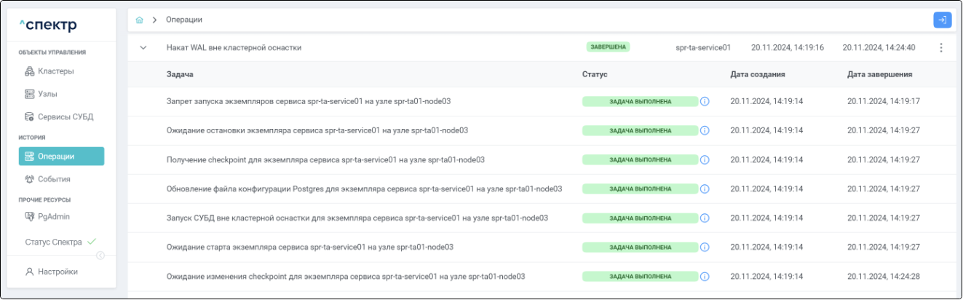This screenshot has width=963, height=300.
Task: Click info icon for 'Запрет запуска экземпляров' task
Action: click(x=704, y=101)
